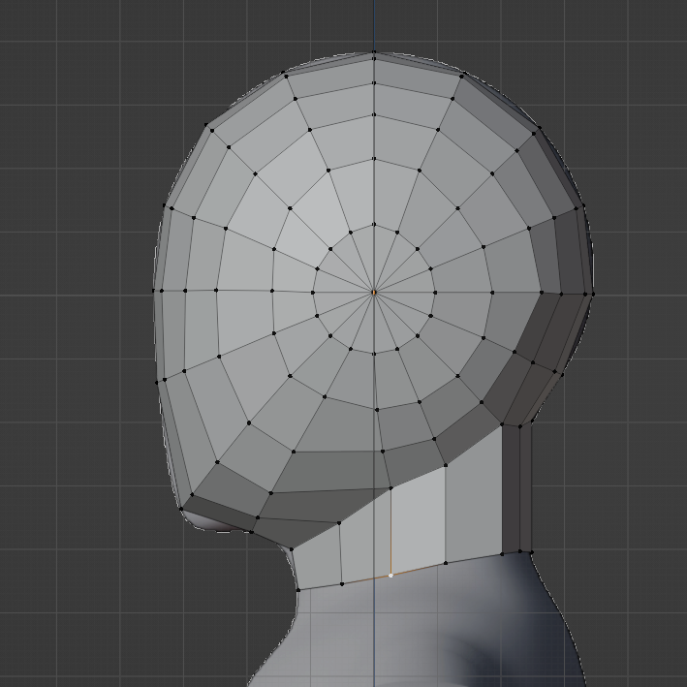
Task: Click the rear-most vertex at the neck base
Action: 531,551
